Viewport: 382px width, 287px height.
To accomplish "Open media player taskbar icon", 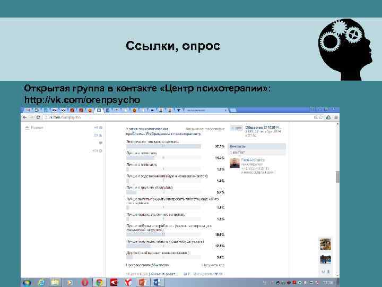I will [x=70, y=282].
